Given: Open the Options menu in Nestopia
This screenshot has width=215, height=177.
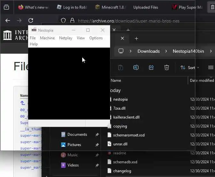Looking at the screenshot, I should tap(96, 38).
